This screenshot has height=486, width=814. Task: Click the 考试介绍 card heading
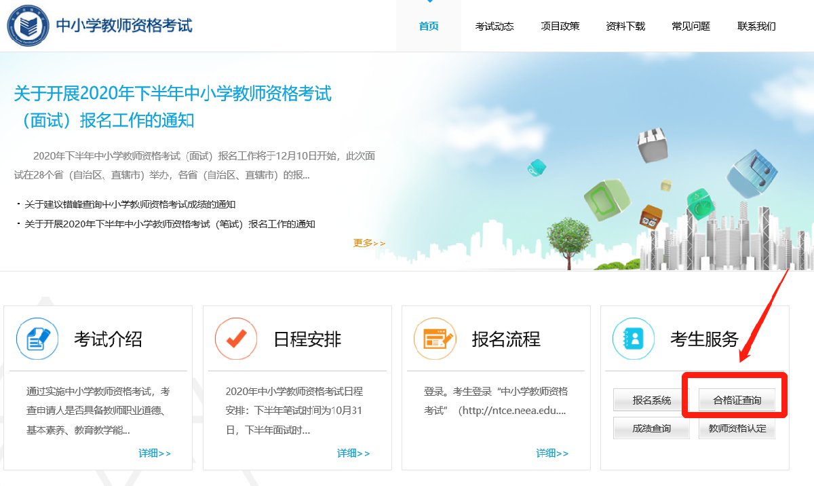pyautogui.click(x=108, y=339)
